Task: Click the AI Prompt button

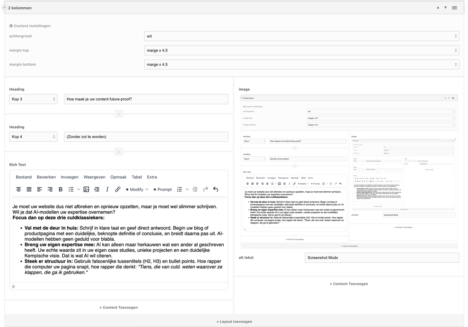Action: click(x=162, y=189)
